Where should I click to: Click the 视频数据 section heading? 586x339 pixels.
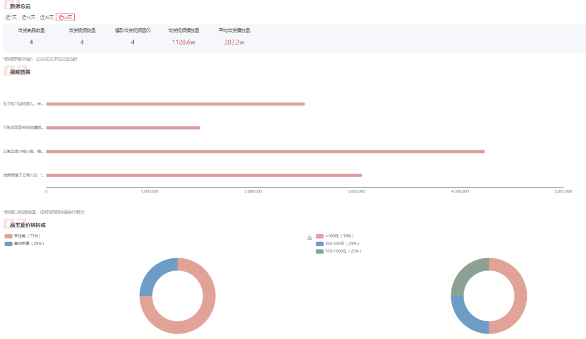tap(20, 72)
